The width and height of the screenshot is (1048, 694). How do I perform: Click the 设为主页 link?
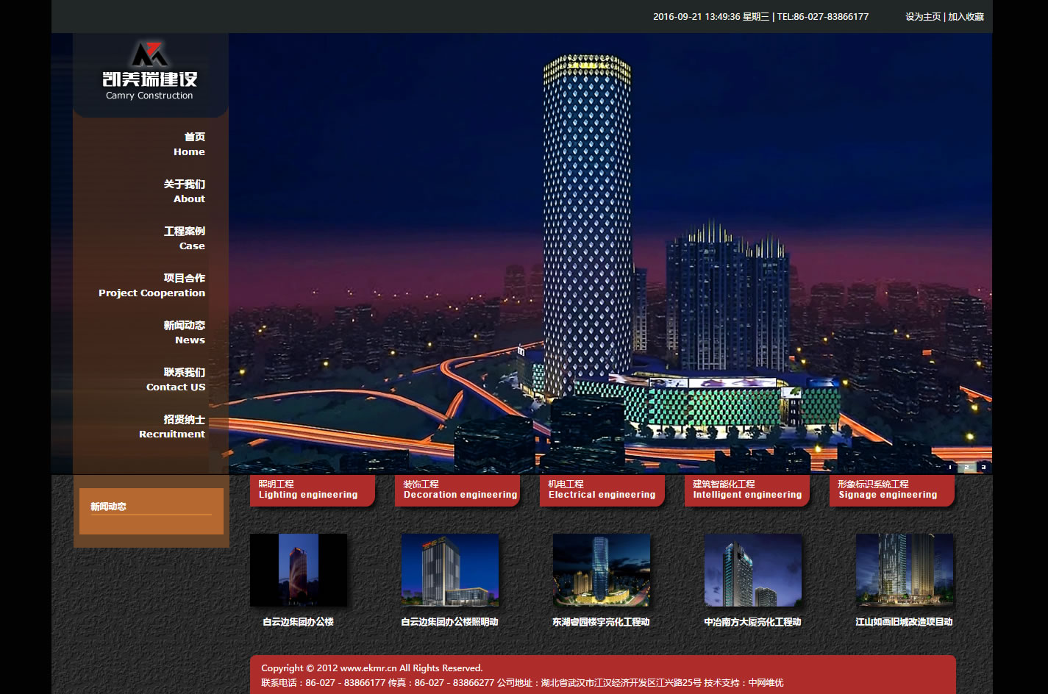[x=922, y=16]
